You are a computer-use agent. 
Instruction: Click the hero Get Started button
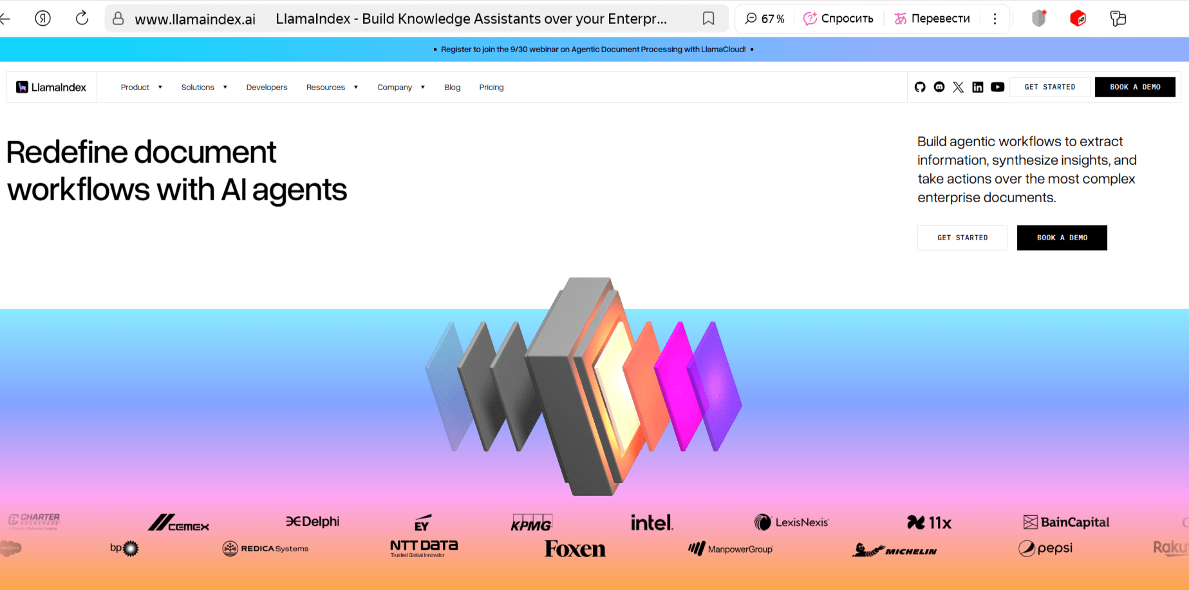click(x=962, y=238)
